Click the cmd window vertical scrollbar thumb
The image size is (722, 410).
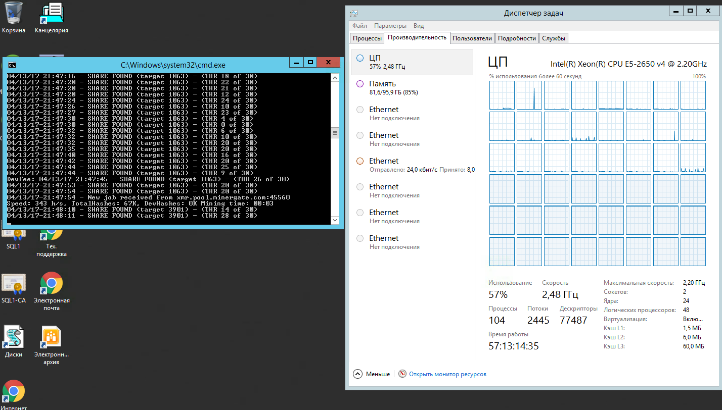334,133
